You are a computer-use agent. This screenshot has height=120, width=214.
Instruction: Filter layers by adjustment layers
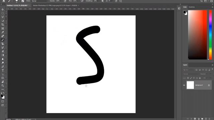[200, 70]
